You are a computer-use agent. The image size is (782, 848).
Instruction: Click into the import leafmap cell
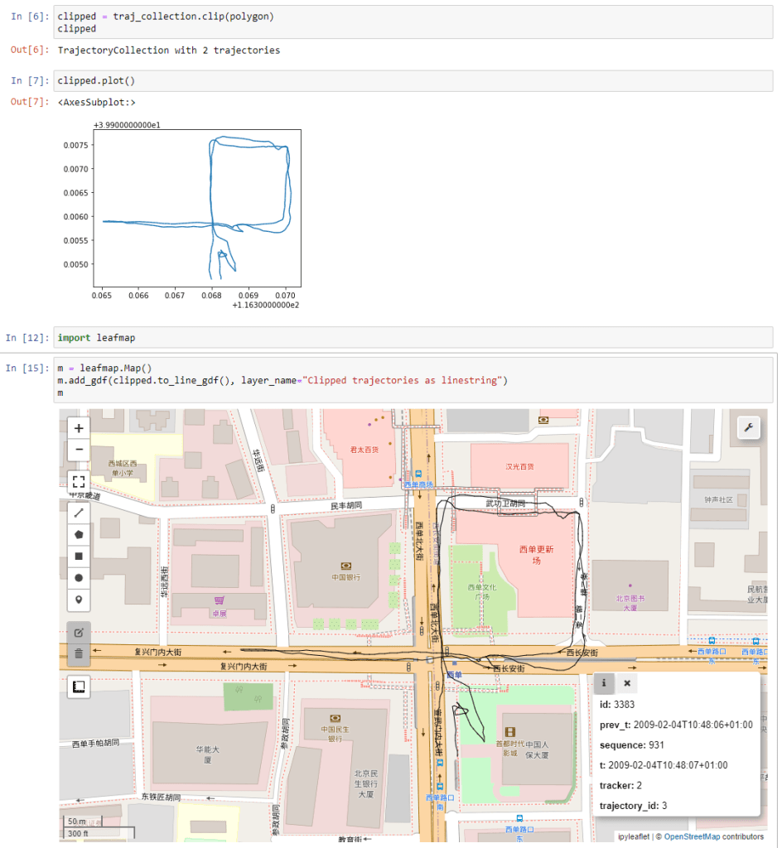414,337
